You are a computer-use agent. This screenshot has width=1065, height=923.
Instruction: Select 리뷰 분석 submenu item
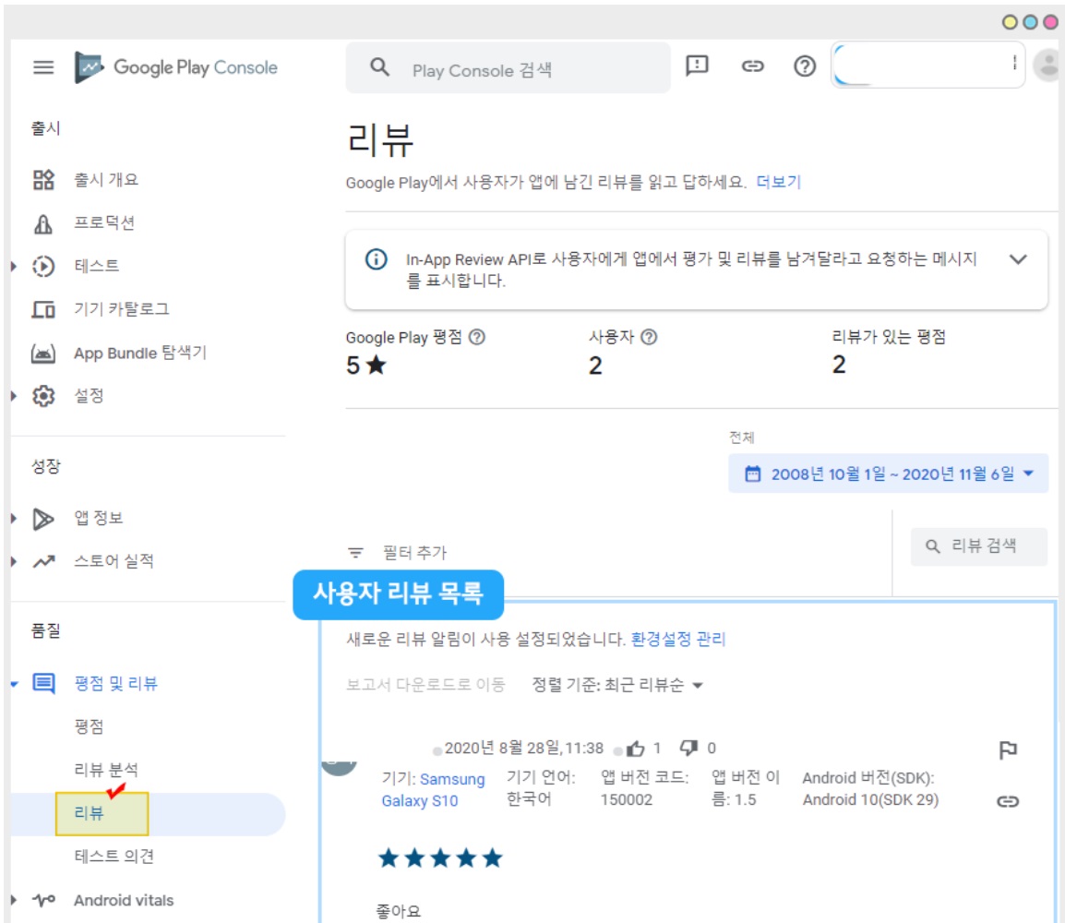pyautogui.click(x=106, y=770)
